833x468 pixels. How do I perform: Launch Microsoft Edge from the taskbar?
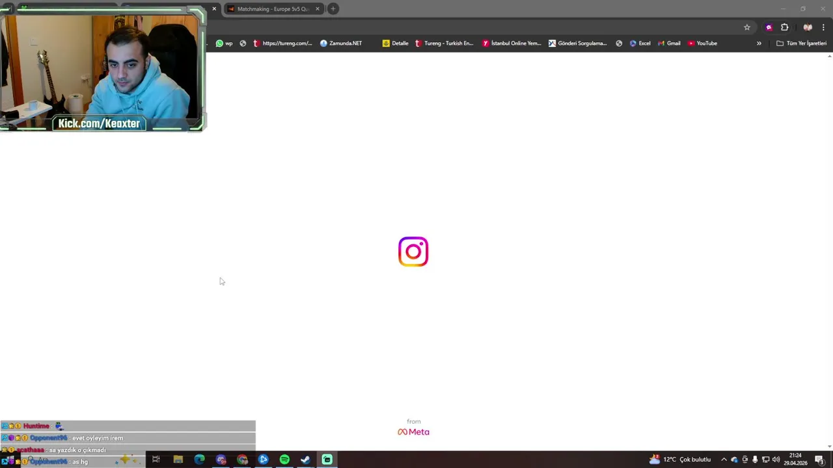click(x=199, y=460)
